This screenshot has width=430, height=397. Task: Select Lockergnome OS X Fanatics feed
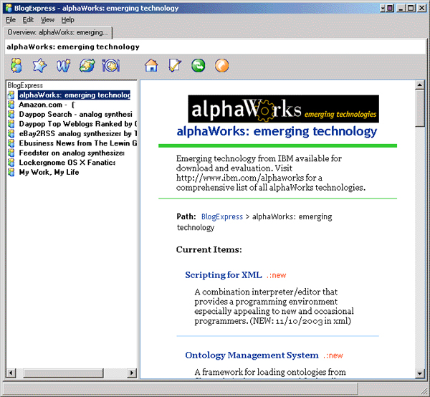[67, 163]
